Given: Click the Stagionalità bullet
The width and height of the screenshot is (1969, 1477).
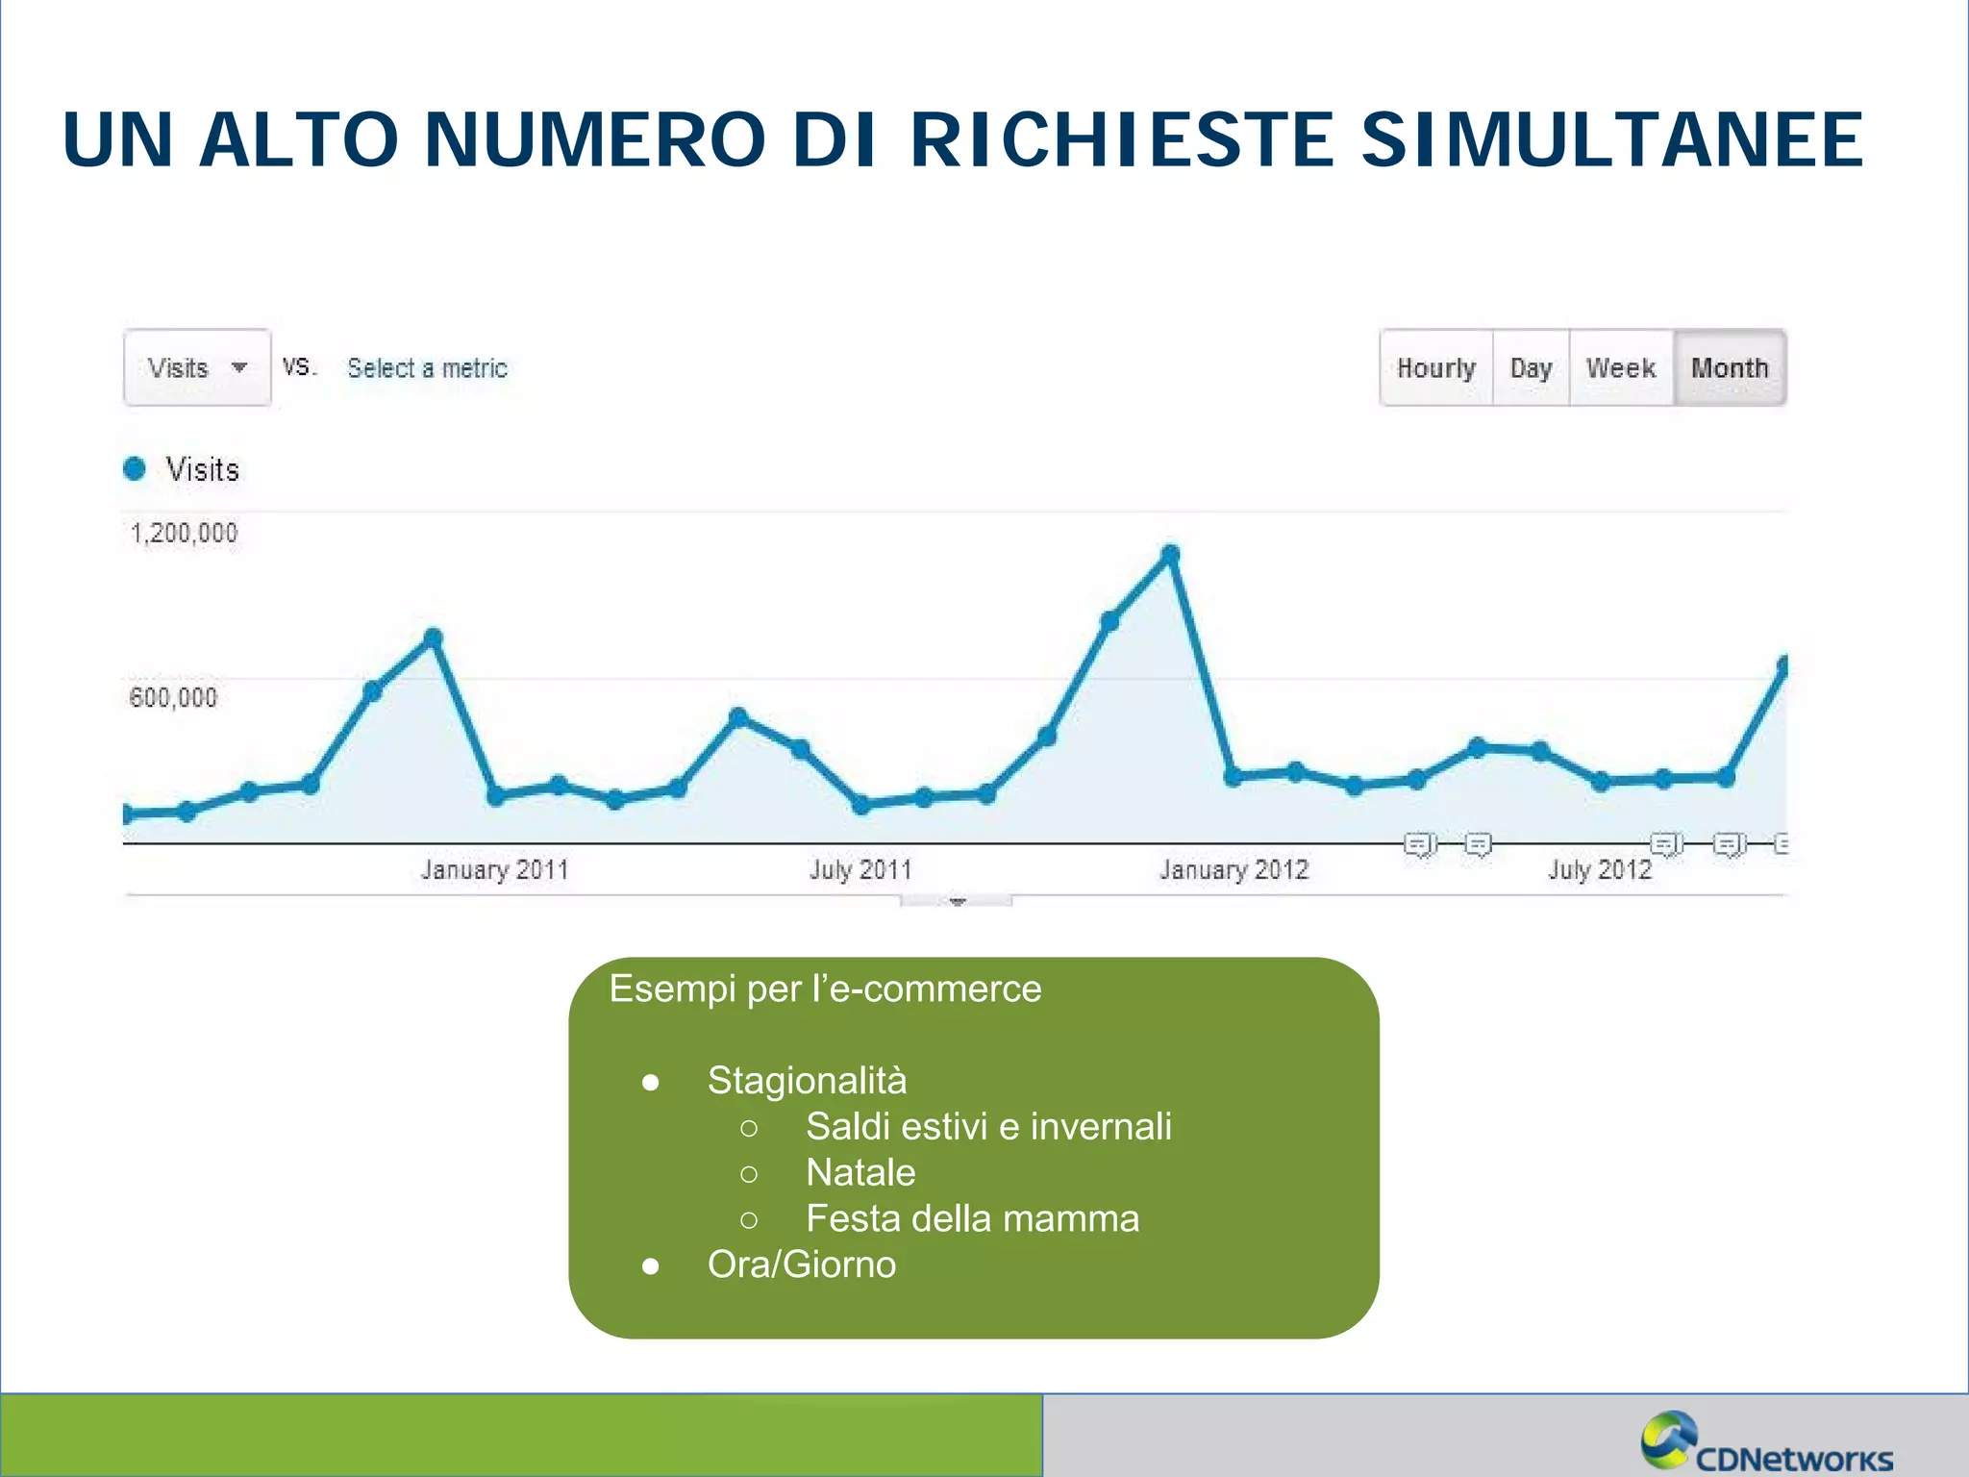Looking at the screenshot, I should tap(807, 1081).
